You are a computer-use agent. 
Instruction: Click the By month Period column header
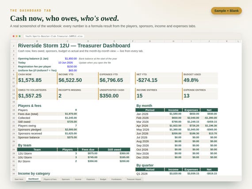[150, 110]
